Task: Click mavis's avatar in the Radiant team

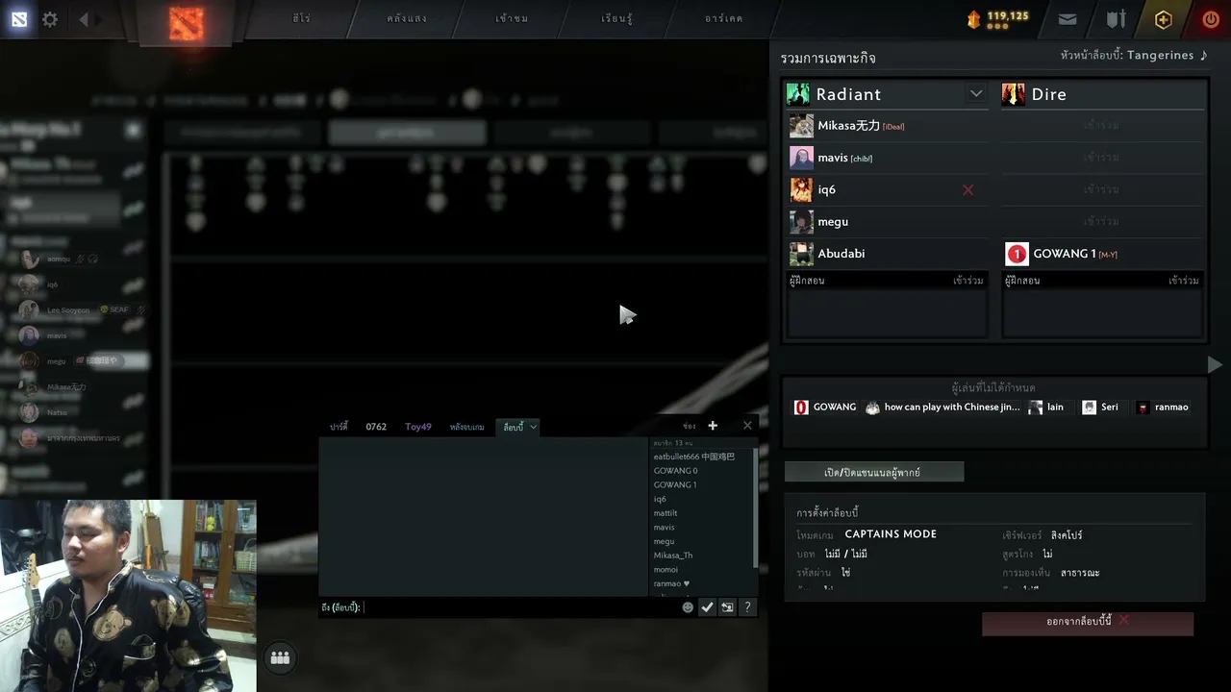Action: click(x=801, y=158)
